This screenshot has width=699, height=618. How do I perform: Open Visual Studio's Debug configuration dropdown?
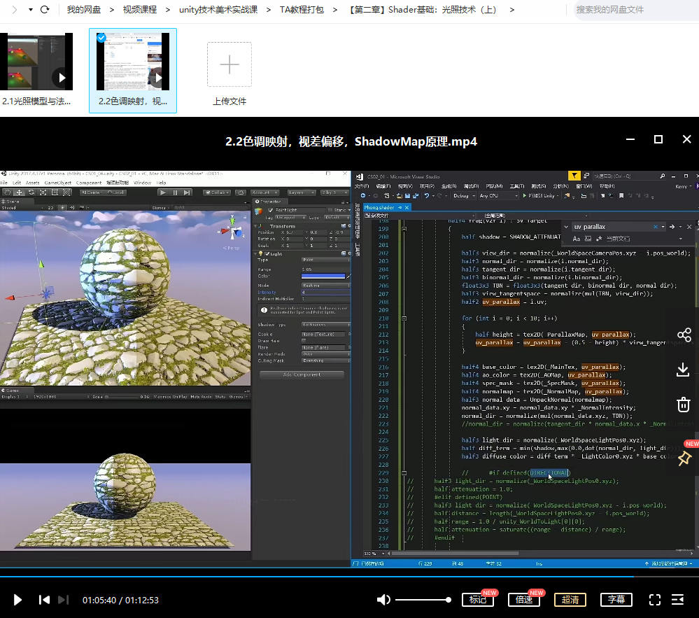coord(463,196)
